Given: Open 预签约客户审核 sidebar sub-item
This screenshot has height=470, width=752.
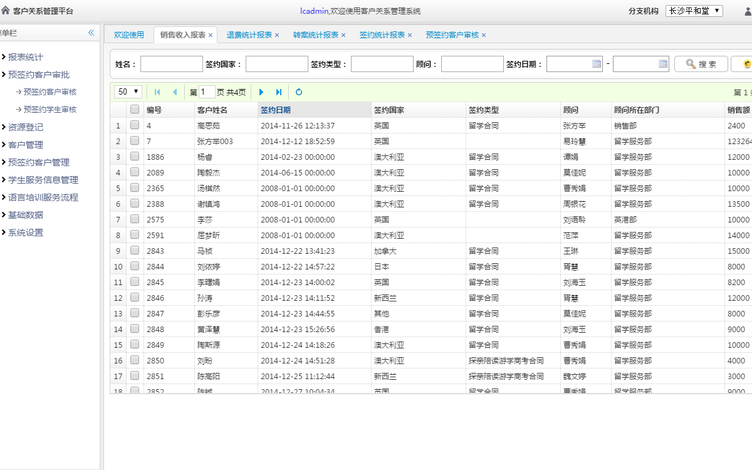Looking at the screenshot, I should point(50,92).
